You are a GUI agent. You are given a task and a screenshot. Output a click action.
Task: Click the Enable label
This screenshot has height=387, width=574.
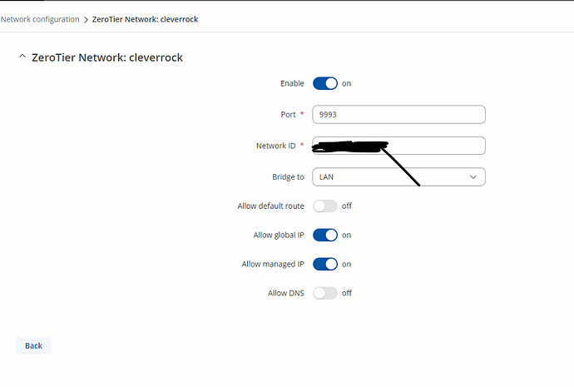coord(292,83)
